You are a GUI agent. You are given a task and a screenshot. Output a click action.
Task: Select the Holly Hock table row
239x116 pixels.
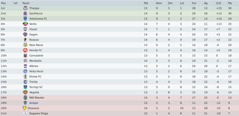(x=120, y=71)
